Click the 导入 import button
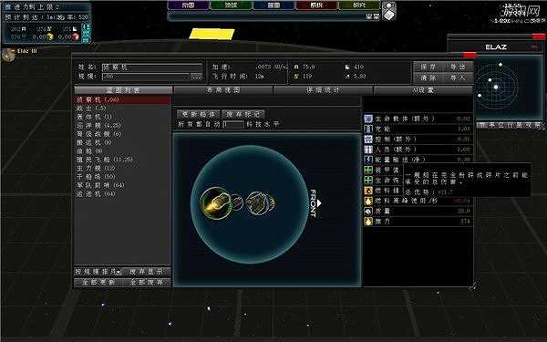 coord(458,78)
